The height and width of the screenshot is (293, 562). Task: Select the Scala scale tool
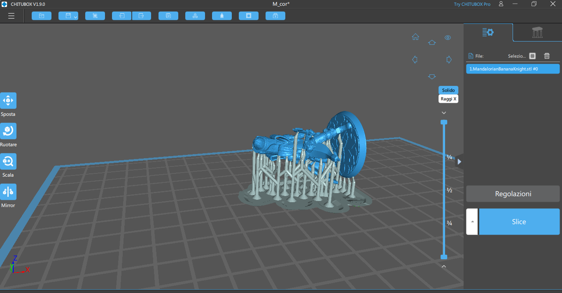click(x=8, y=161)
